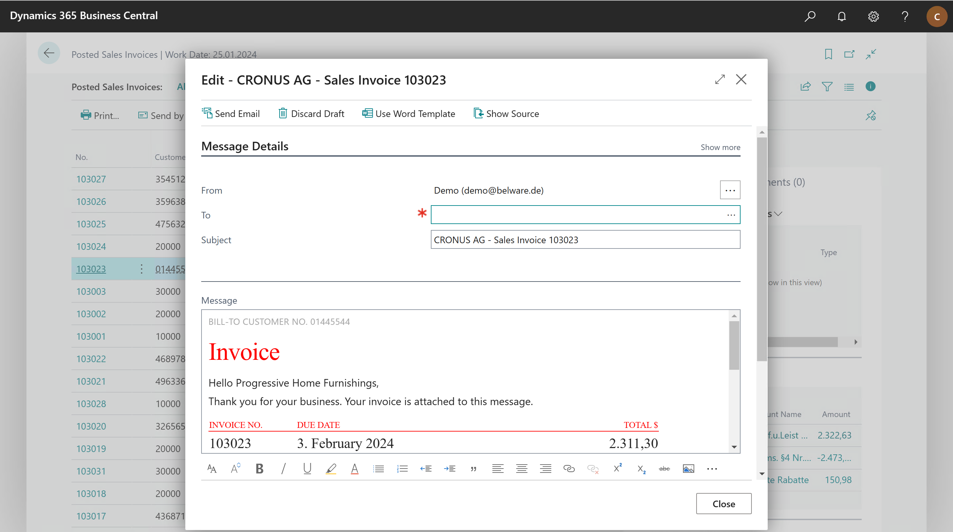Click the share icon on list page

[x=805, y=87]
